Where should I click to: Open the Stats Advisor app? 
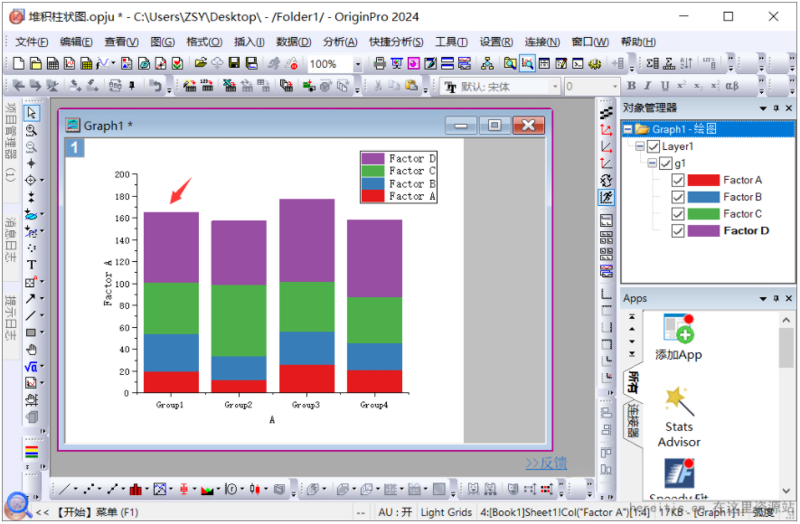tap(679, 418)
